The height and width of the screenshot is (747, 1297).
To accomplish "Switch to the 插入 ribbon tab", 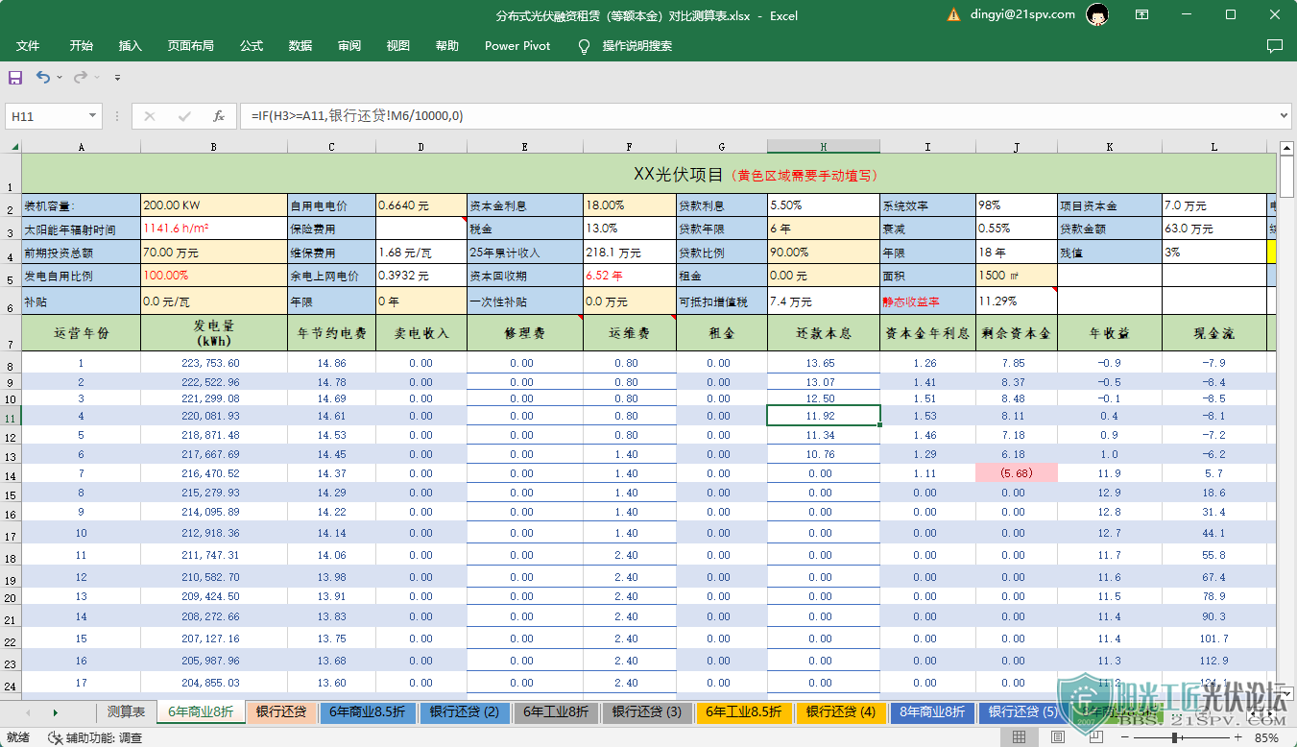I will point(131,46).
